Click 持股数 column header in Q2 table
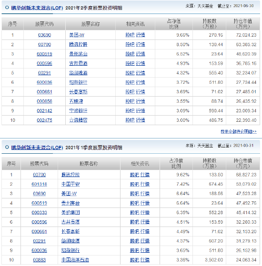The width and height of the screenshot is (262, 266). tap(210, 24)
